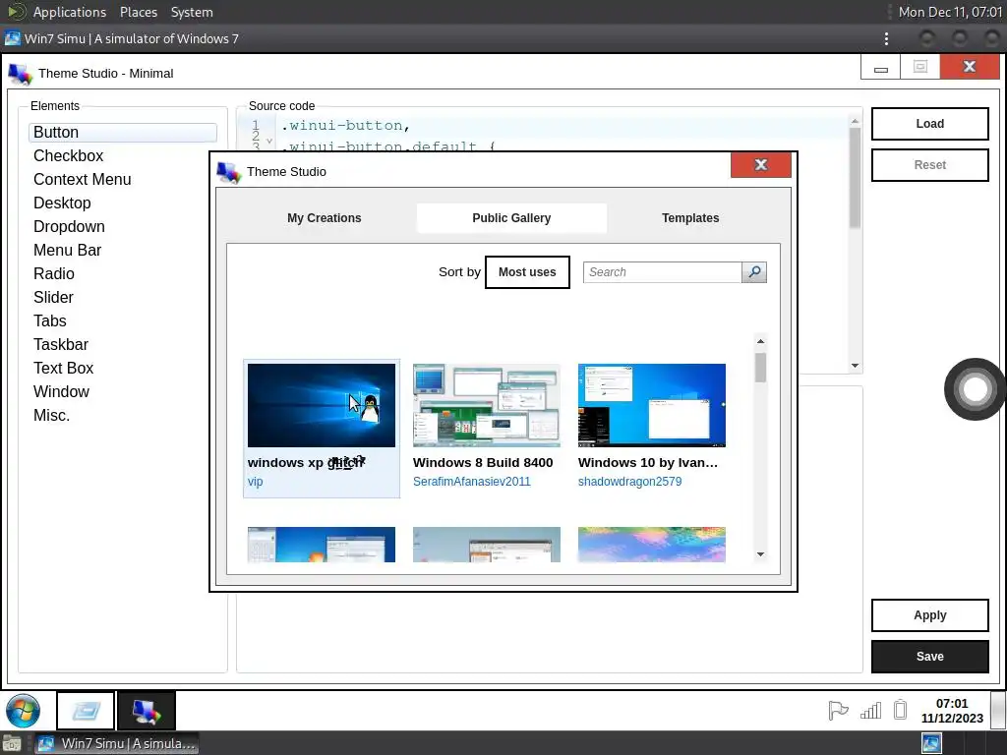Click the partially visible Windows 7 theme thumbnail
Viewport: 1007px width, 755px height.
(x=322, y=545)
